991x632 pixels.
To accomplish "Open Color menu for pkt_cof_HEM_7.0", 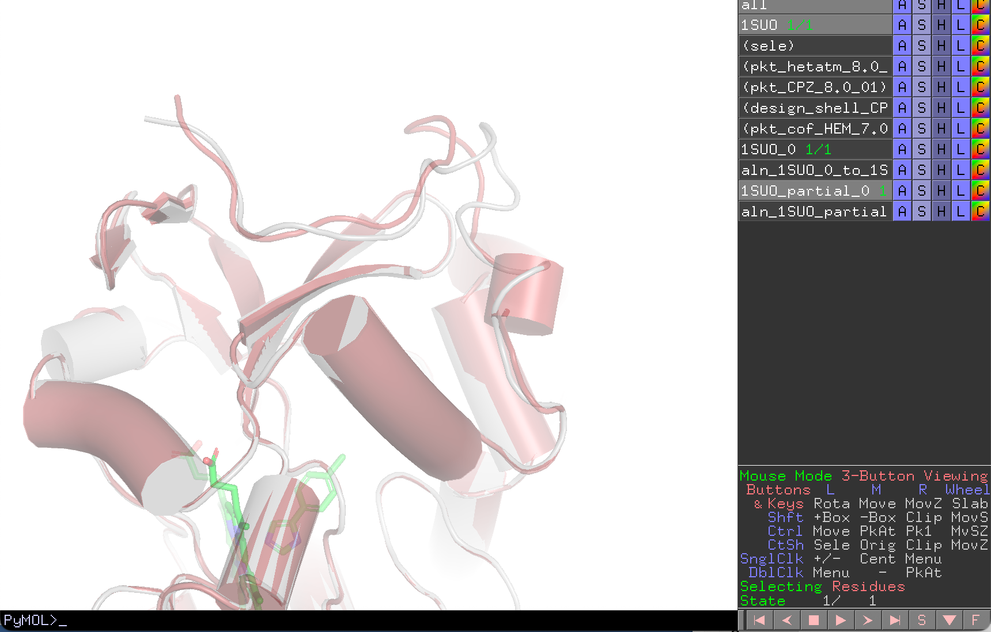I will click(x=980, y=128).
